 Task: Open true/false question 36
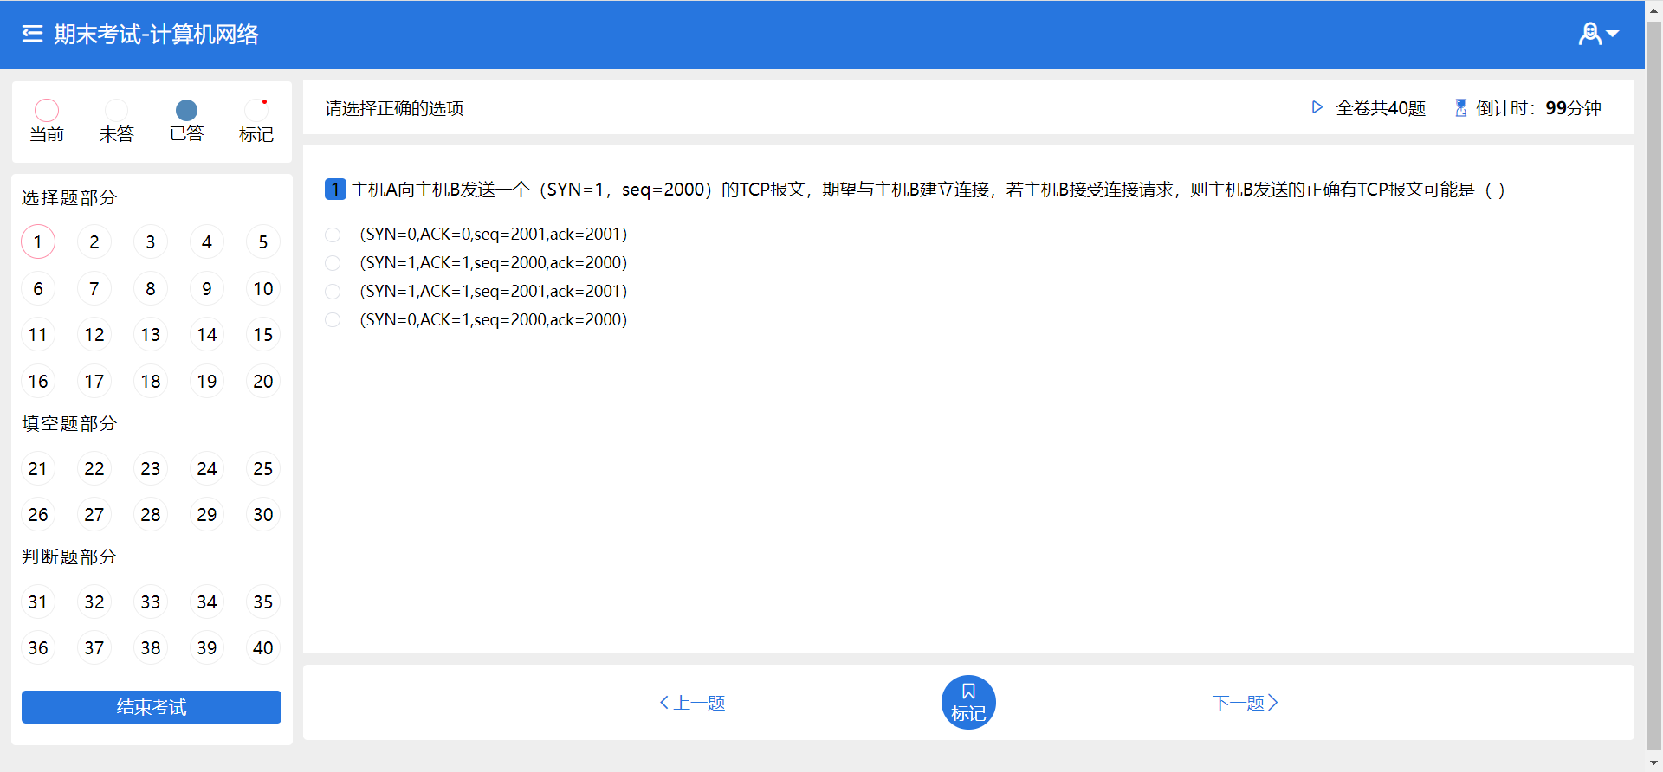coord(38,647)
